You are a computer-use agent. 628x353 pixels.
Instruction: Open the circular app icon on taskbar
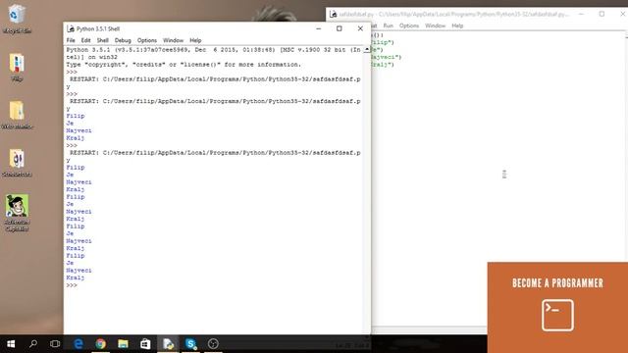tap(213, 344)
